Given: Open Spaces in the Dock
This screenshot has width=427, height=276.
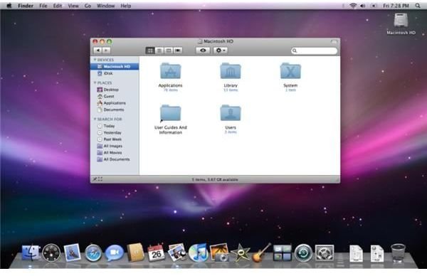Looking at the screenshot, I should [283, 253].
